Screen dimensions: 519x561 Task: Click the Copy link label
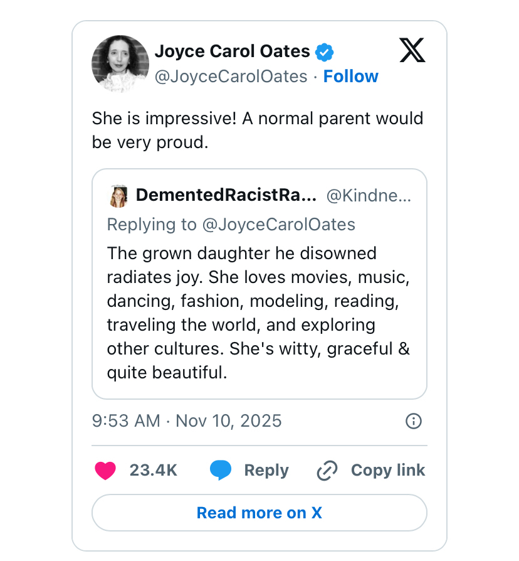pyautogui.click(x=387, y=470)
